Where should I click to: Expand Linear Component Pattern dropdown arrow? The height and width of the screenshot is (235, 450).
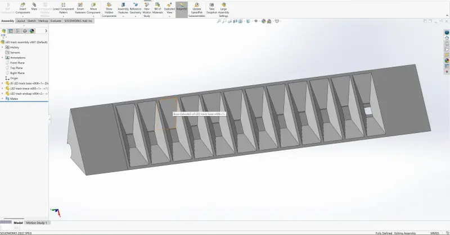click(x=64, y=16)
